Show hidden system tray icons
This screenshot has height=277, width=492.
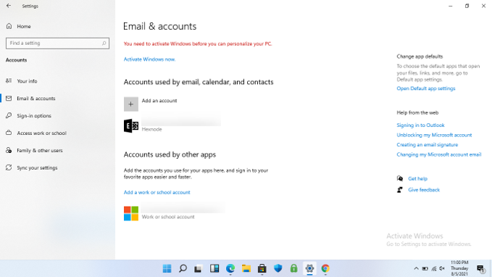416,268
